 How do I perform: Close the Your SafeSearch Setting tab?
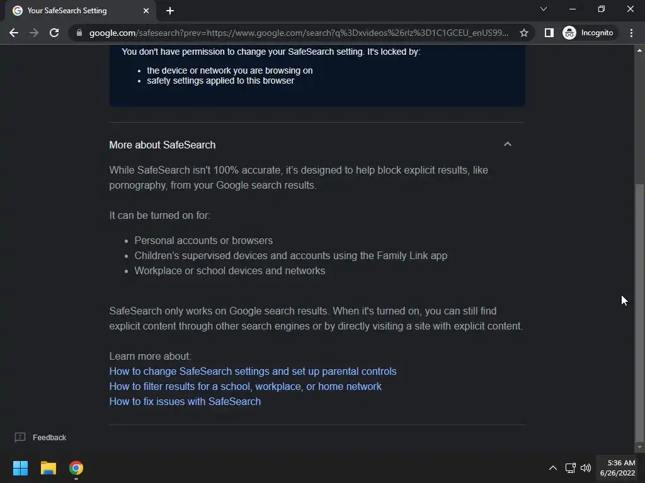(x=146, y=11)
